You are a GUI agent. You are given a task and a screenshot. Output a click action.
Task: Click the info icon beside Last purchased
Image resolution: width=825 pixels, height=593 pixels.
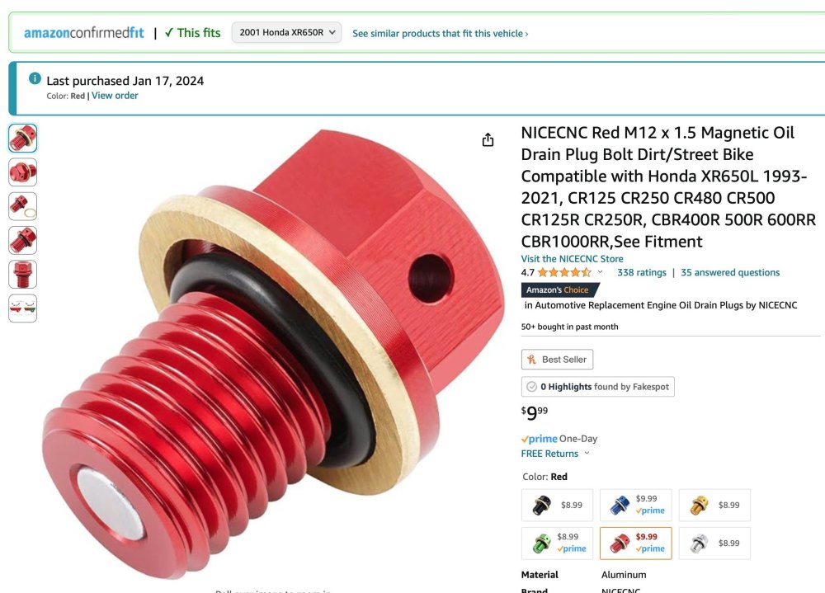[x=35, y=78]
